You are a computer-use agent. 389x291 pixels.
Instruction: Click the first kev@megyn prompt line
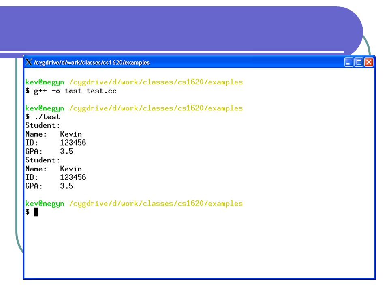[x=134, y=82]
